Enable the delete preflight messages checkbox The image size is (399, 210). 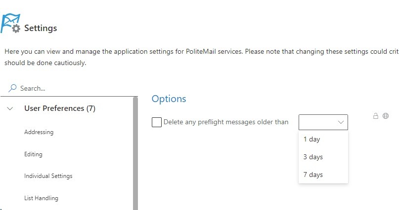[157, 122]
